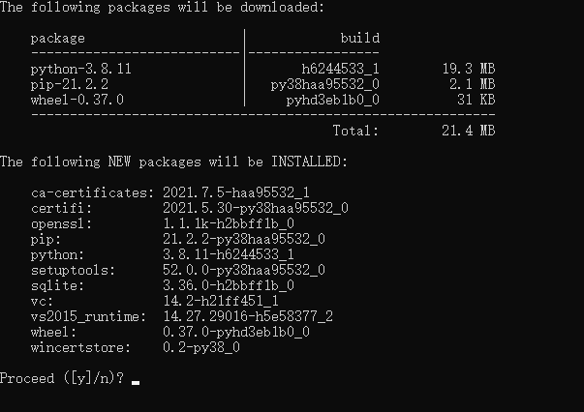Click the wheel-0.37.0 package entry
This screenshot has height=412, width=584.
77,100
